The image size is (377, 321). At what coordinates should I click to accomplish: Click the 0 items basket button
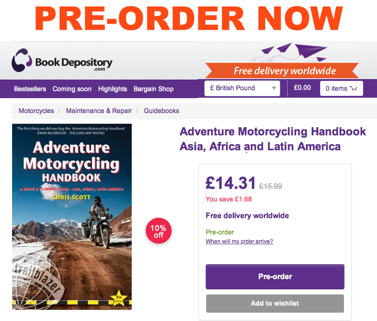click(x=342, y=88)
